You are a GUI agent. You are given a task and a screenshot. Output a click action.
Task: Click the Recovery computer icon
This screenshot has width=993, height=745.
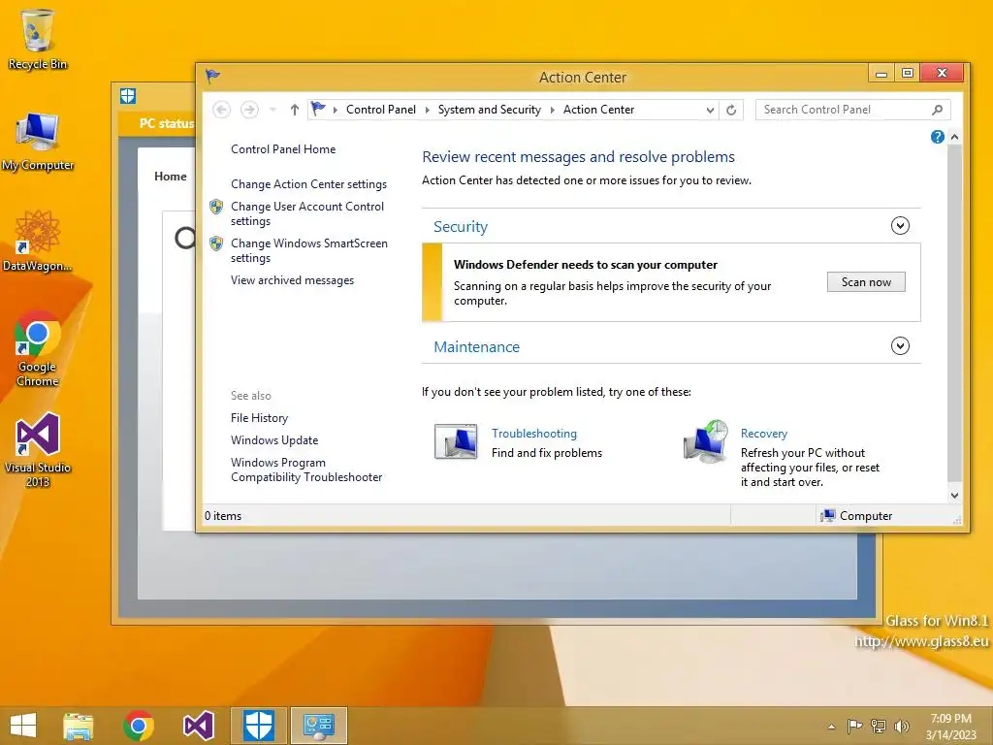[706, 441]
